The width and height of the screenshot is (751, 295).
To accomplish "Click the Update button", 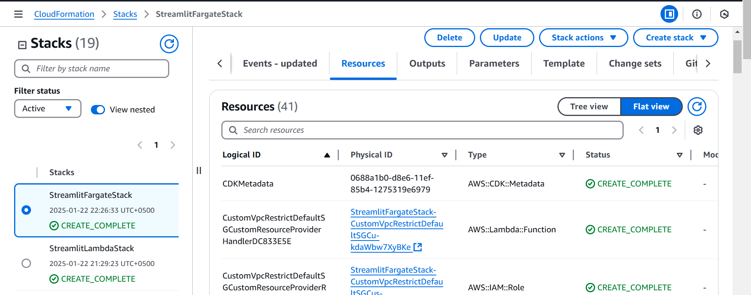I will click(x=507, y=38).
